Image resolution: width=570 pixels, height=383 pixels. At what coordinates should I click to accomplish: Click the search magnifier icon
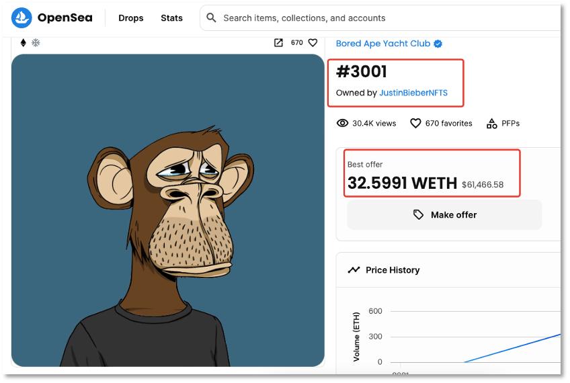coord(211,18)
